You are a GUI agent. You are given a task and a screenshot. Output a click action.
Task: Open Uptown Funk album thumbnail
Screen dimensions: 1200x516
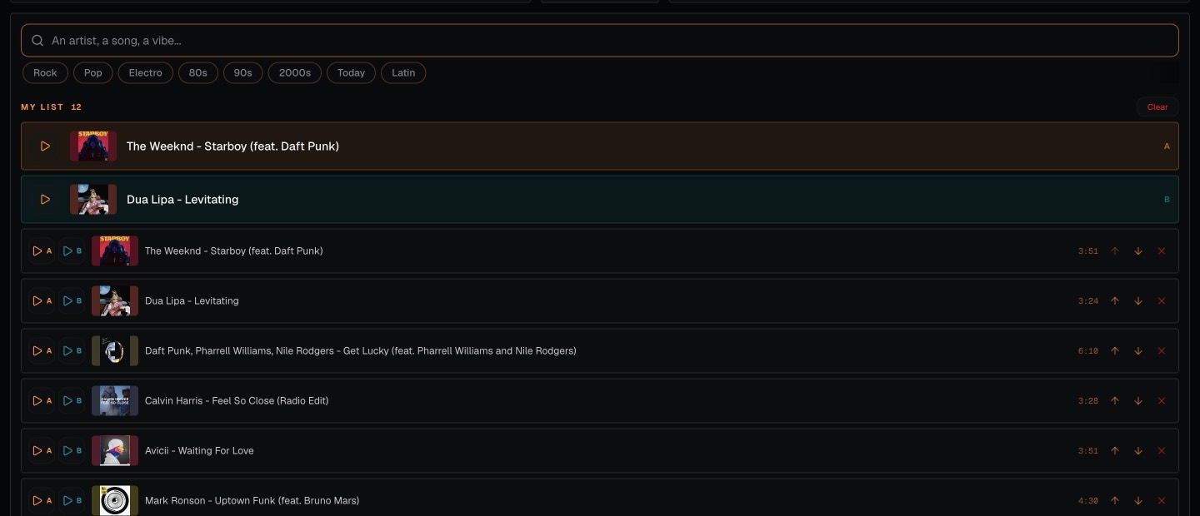point(115,501)
